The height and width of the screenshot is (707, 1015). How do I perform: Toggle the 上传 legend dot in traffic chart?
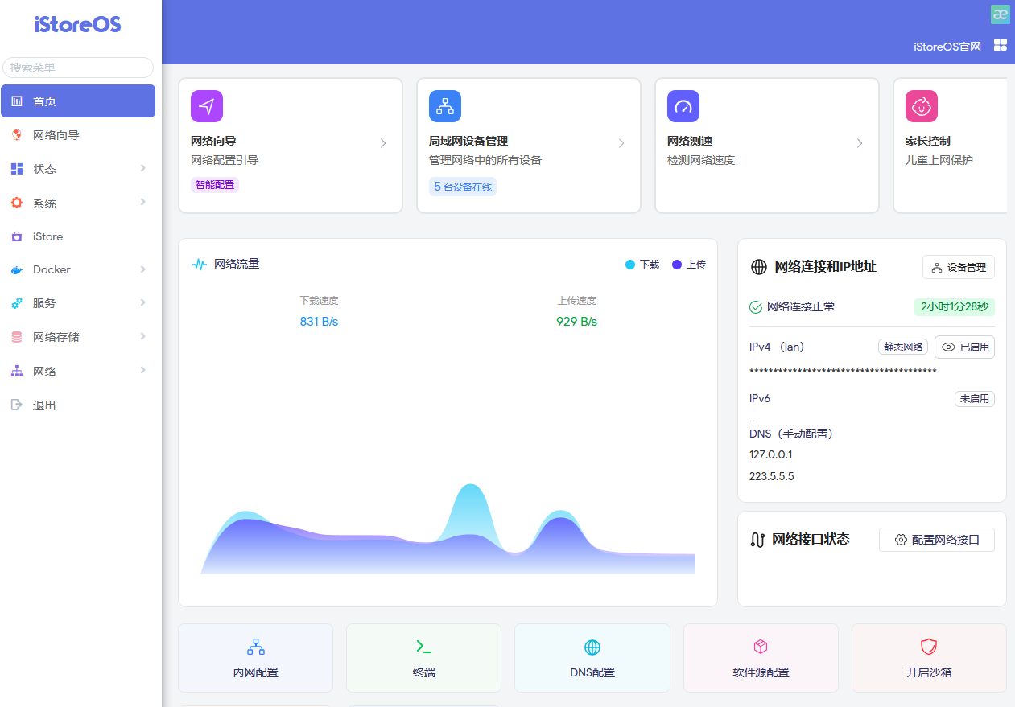(677, 265)
